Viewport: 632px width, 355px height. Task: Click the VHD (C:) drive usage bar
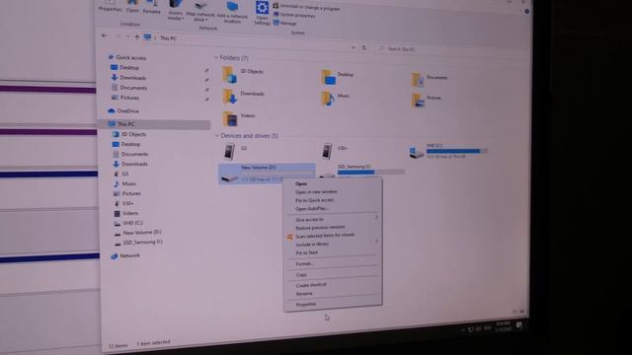[x=457, y=151]
